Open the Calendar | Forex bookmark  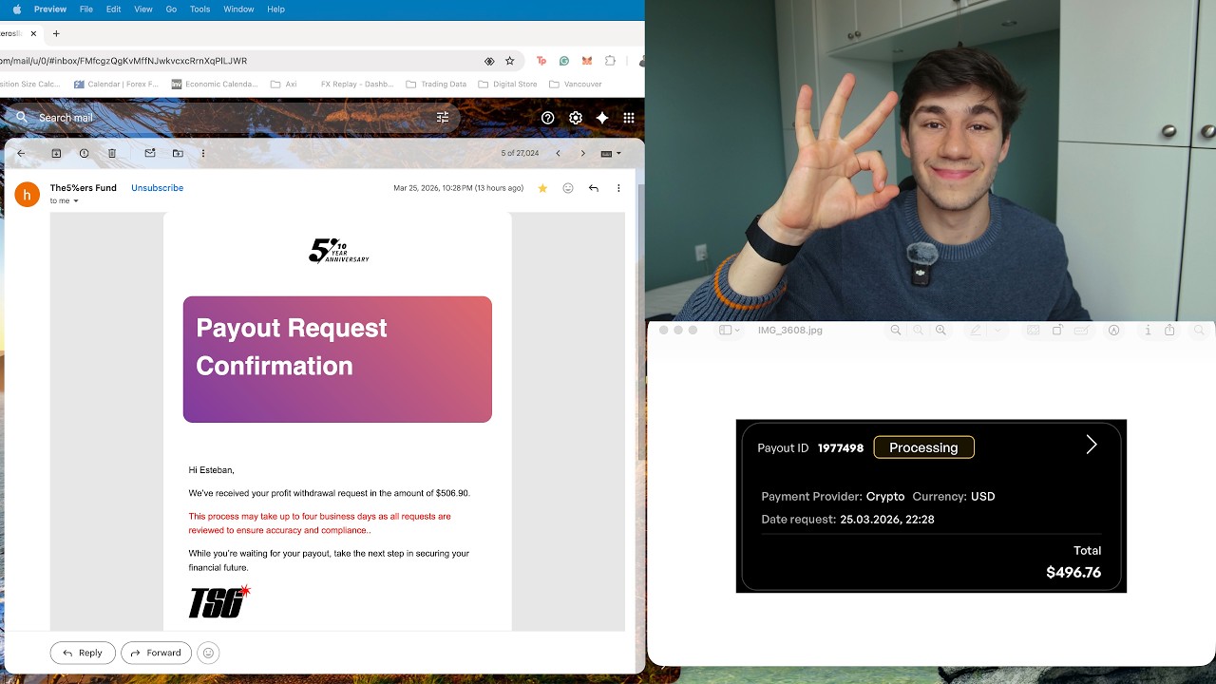pos(116,84)
